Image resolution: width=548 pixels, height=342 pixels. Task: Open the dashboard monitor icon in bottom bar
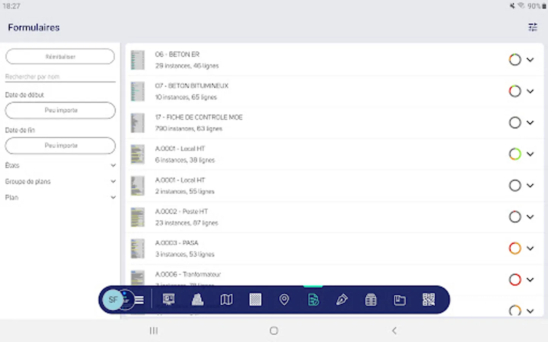click(x=169, y=299)
